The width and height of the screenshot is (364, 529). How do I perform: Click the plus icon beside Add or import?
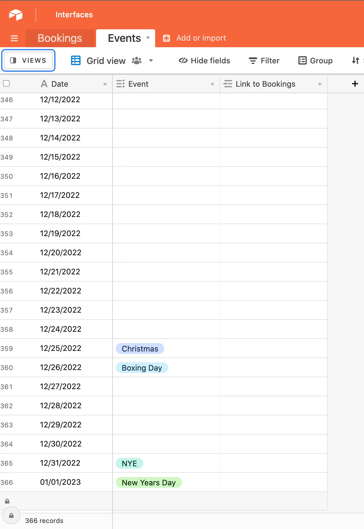coord(166,38)
